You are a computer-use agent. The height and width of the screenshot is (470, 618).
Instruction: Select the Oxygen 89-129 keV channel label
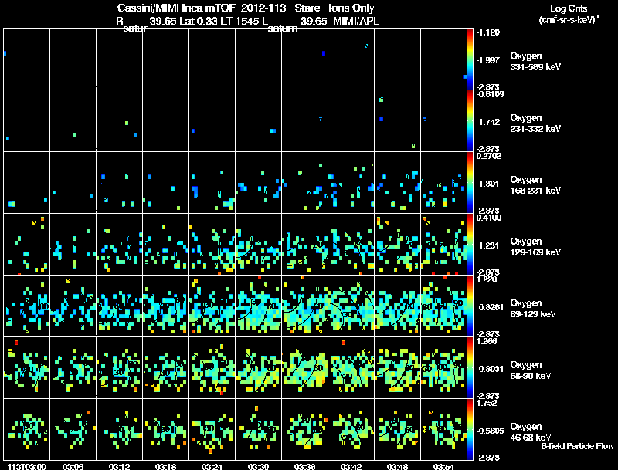[532, 308]
